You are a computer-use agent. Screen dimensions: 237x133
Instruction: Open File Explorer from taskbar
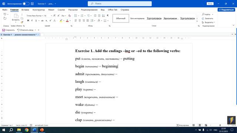pos(19,130)
